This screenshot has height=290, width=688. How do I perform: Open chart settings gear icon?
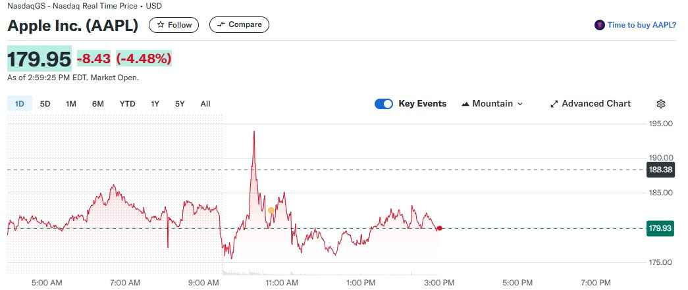click(x=661, y=104)
